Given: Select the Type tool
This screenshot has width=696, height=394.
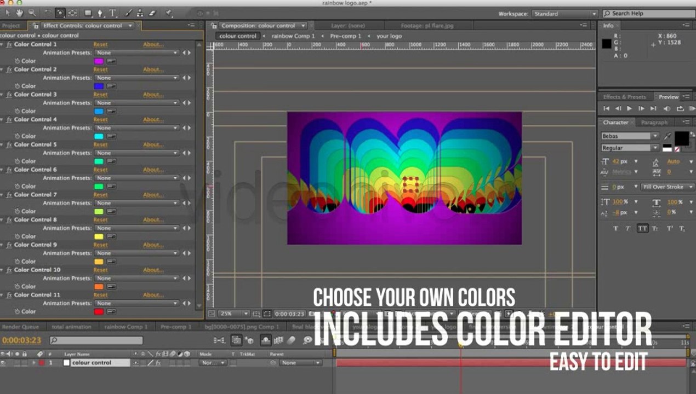Looking at the screenshot, I should (x=113, y=13).
